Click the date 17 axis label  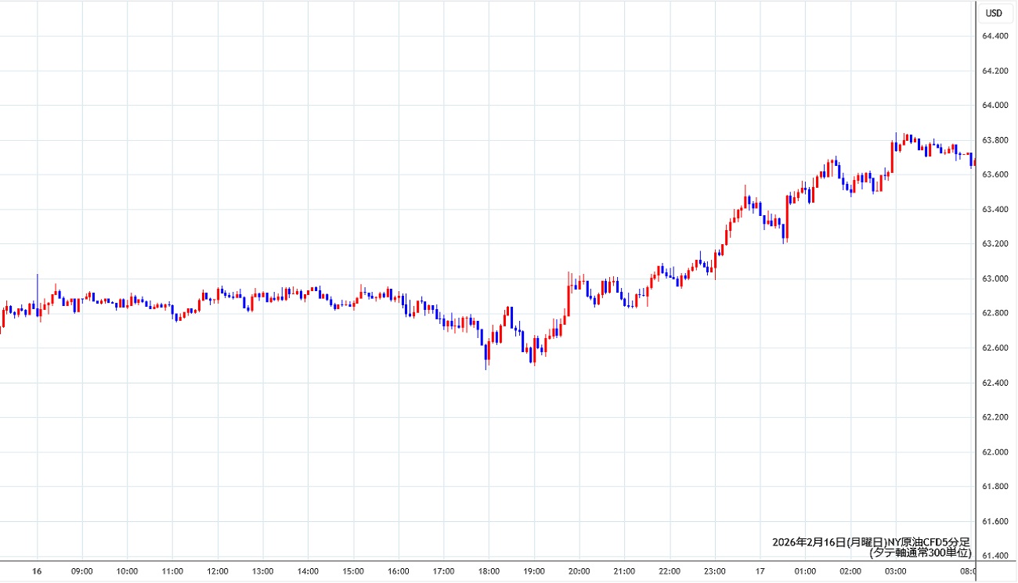760,572
